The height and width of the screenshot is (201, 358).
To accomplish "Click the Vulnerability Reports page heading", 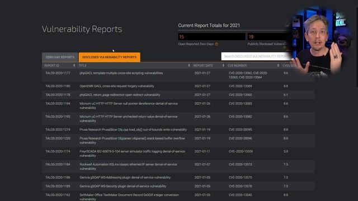I will (82, 29).
